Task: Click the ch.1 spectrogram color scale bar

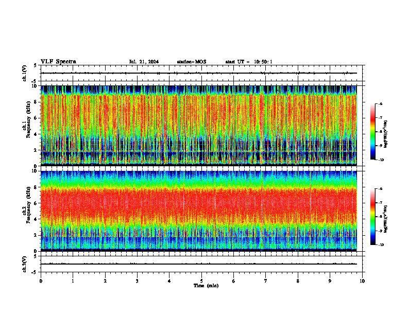Action: [x=372, y=132]
